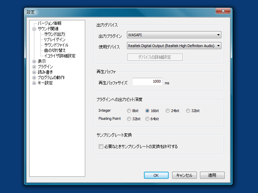
Task: Select Integer 24bit radio button
Action: [167, 111]
